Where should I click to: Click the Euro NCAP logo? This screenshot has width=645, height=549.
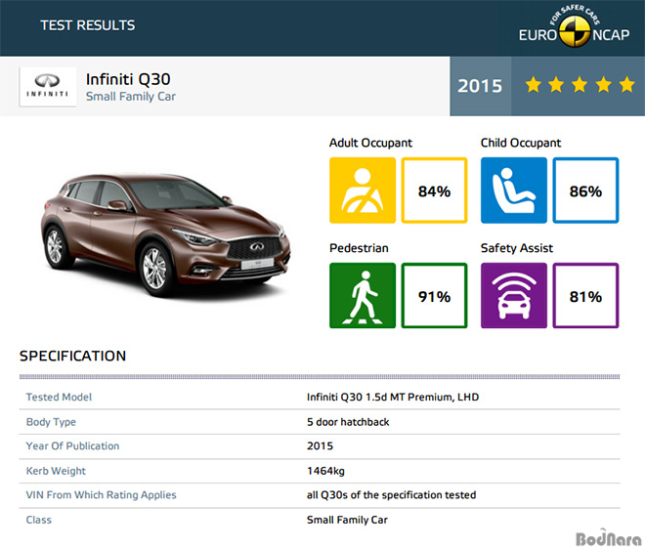(574, 26)
